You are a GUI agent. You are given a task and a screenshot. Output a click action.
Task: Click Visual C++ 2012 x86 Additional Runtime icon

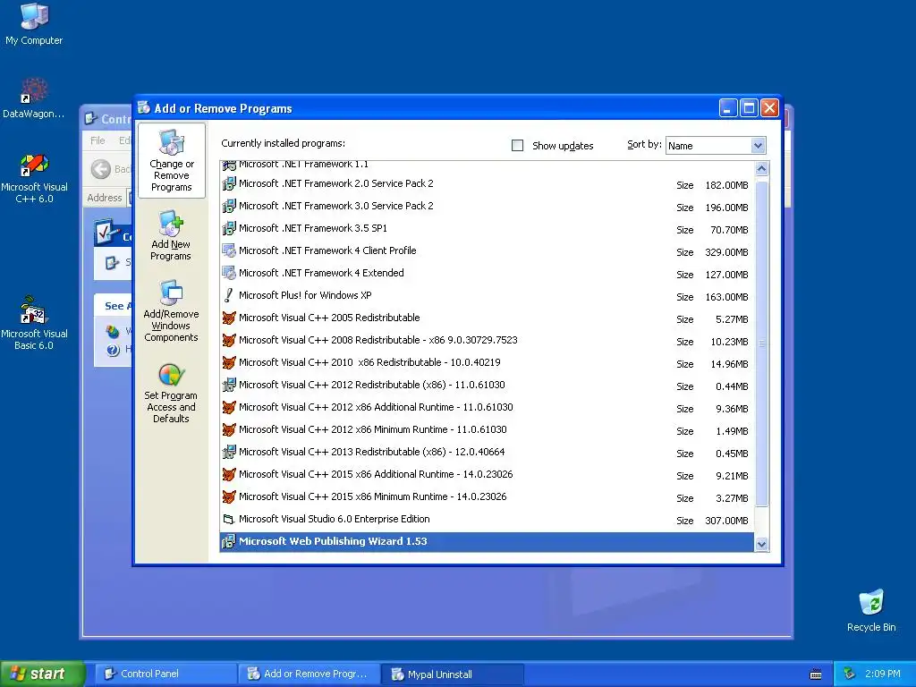[x=229, y=407]
